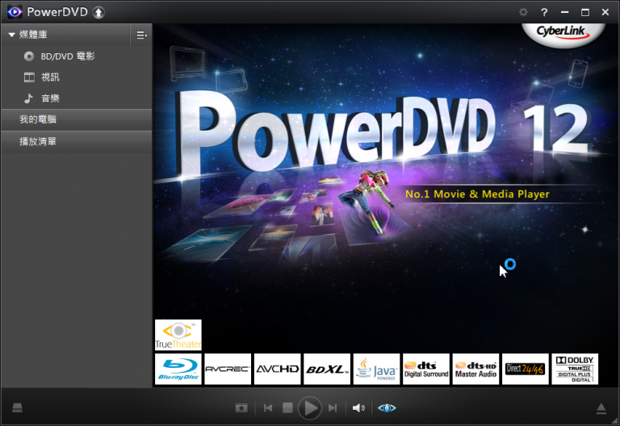Toggle TrueTheater eye effects icon
The height and width of the screenshot is (426, 620).
pos(387,407)
